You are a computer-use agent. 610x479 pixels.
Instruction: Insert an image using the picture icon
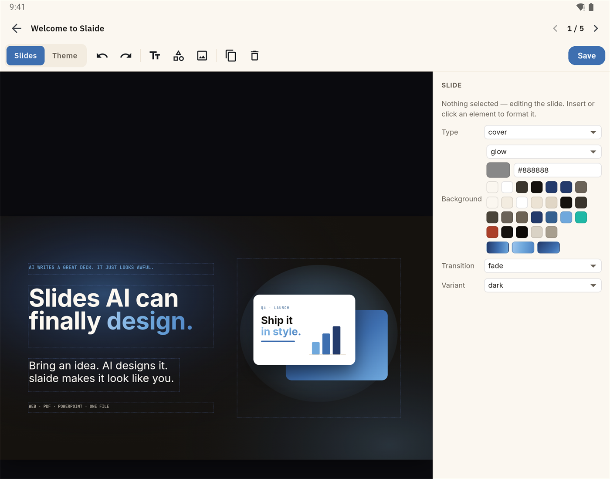pos(202,56)
